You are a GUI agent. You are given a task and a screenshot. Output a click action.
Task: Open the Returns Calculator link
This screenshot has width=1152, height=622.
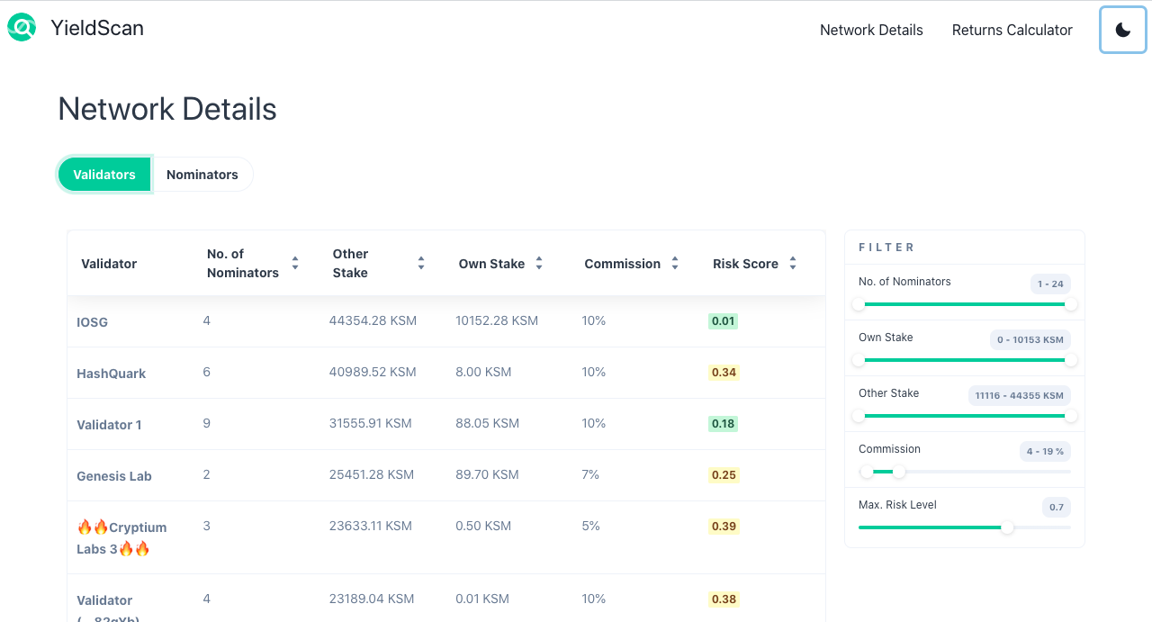click(1012, 30)
